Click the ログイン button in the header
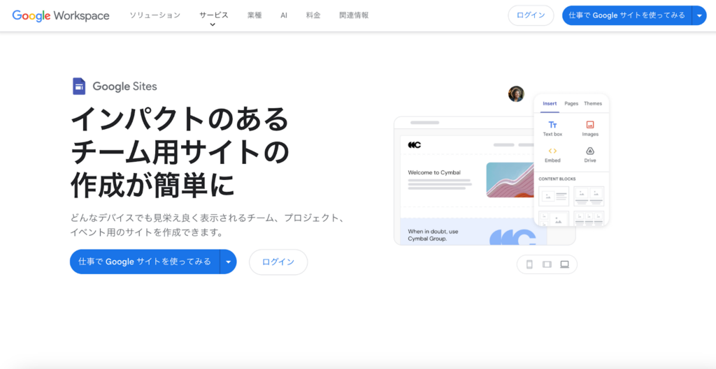716x369 pixels. pos(531,15)
